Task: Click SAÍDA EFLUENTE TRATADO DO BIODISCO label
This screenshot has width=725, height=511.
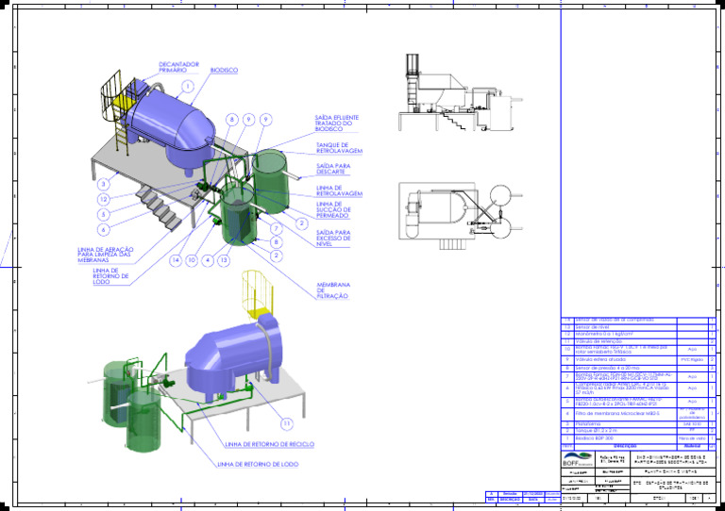Action: coord(337,124)
